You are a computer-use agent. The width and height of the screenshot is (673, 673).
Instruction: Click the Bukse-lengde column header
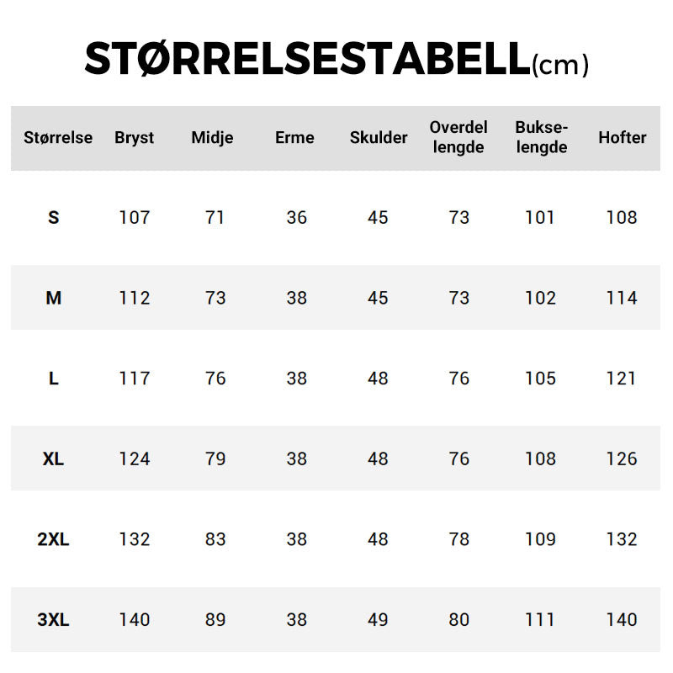coord(542,137)
